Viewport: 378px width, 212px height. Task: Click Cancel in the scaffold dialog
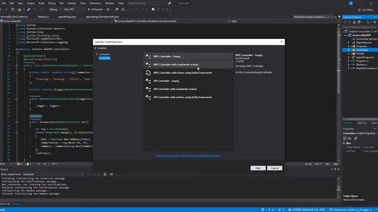(275, 168)
